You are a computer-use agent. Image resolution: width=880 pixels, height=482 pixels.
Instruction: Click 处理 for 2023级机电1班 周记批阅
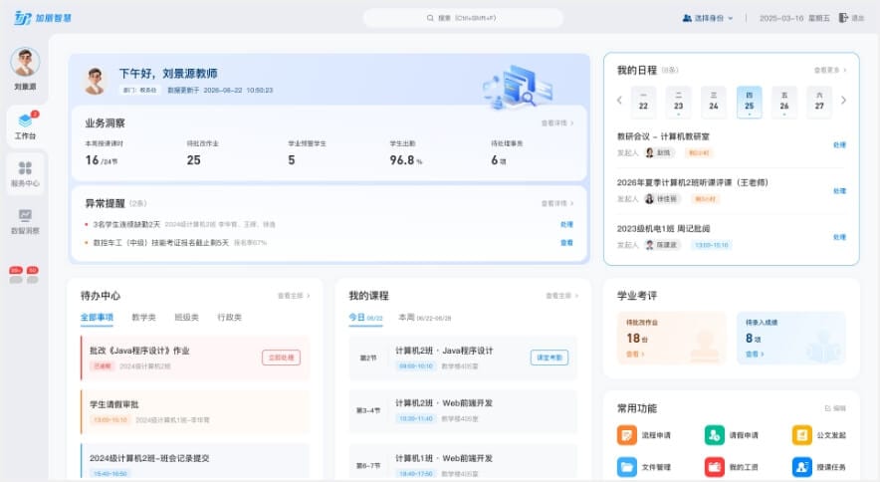839,237
